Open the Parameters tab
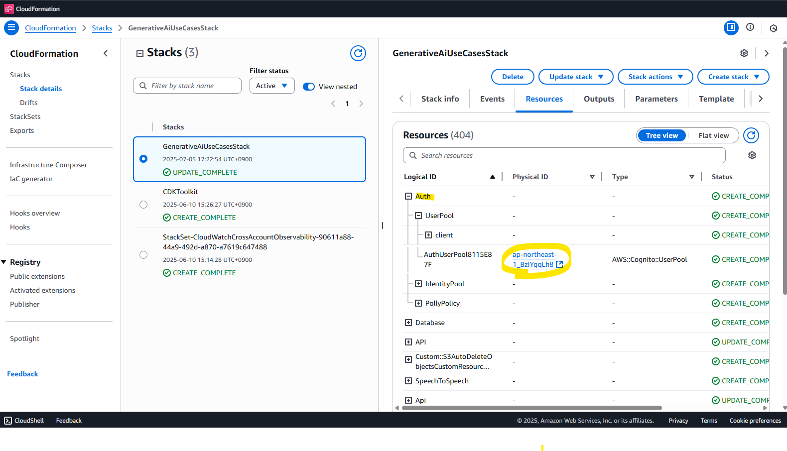The width and height of the screenshot is (787, 451). tap(656, 99)
